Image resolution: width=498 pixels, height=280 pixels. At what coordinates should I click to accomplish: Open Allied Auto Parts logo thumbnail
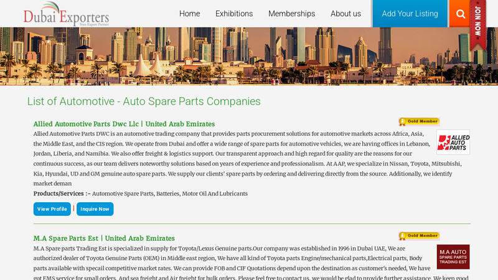pyautogui.click(x=453, y=142)
